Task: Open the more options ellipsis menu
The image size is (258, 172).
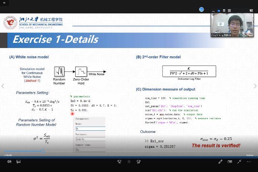Action: point(249,162)
